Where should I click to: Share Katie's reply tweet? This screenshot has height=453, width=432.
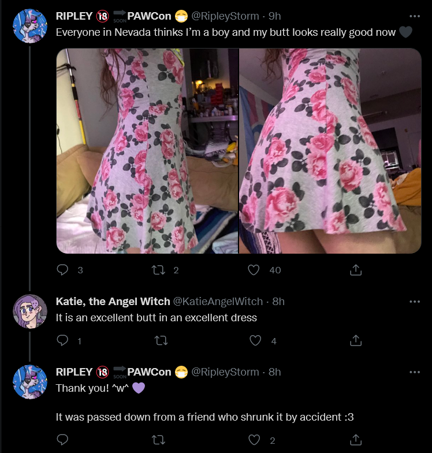(x=356, y=341)
